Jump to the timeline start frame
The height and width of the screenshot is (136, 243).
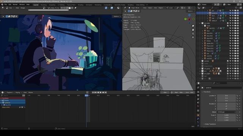point(93,93)
